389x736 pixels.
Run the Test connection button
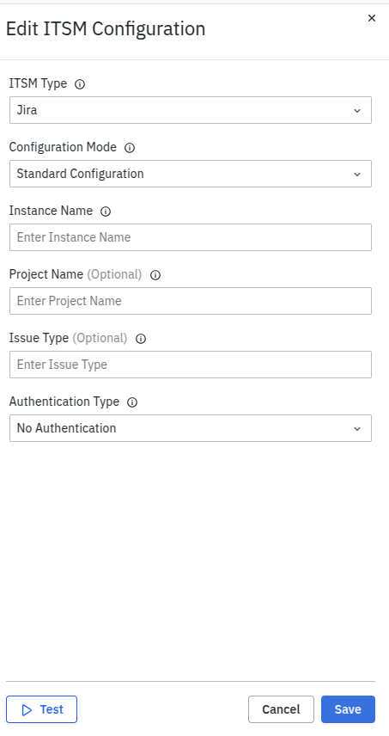coord(42,709)
